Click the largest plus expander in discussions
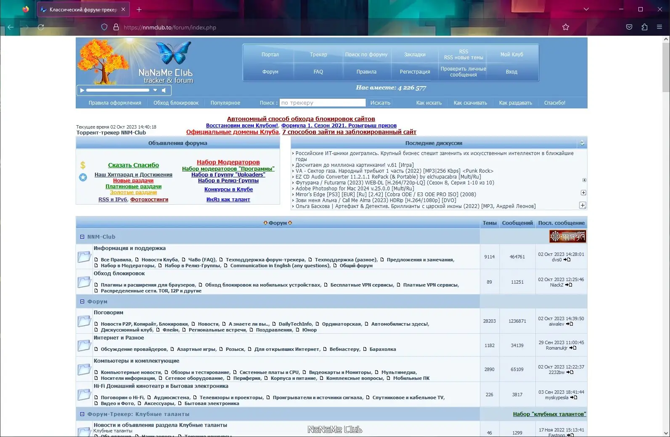The image size is (670, 437). point(583,205)
